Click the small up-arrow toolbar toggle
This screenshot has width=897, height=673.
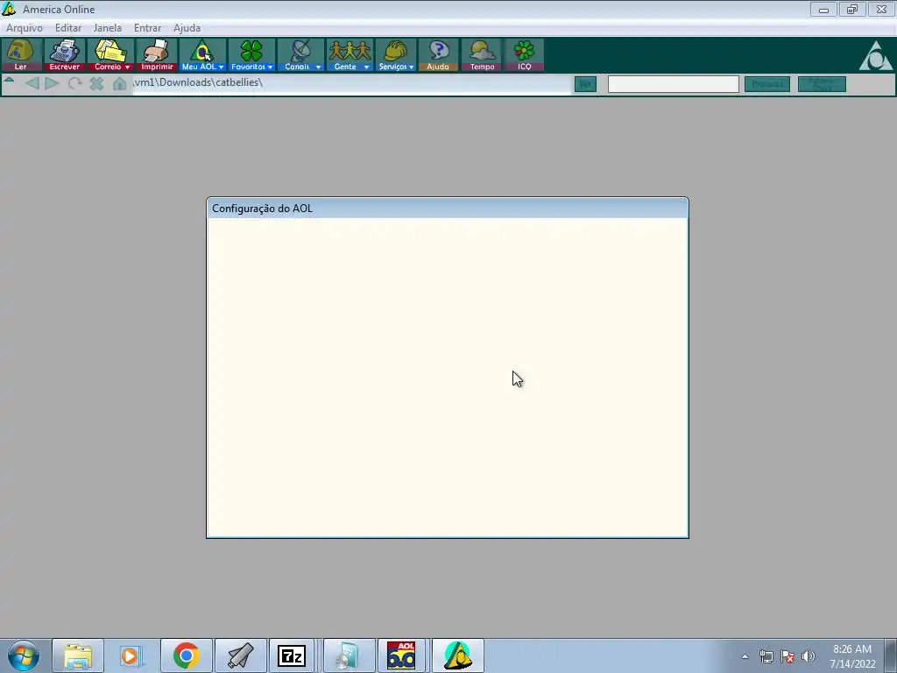click(9, 81)
